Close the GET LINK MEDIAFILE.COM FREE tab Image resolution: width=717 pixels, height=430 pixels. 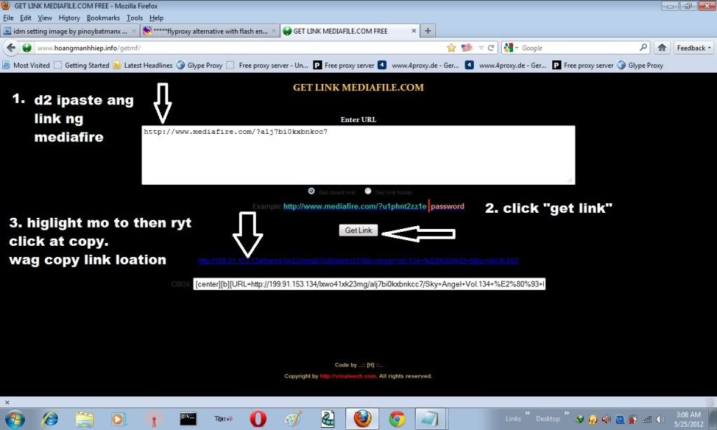(414, 31)
